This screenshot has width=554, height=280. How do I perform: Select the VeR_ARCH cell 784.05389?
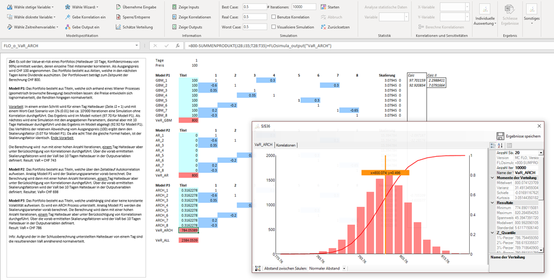tap(189, 230)
